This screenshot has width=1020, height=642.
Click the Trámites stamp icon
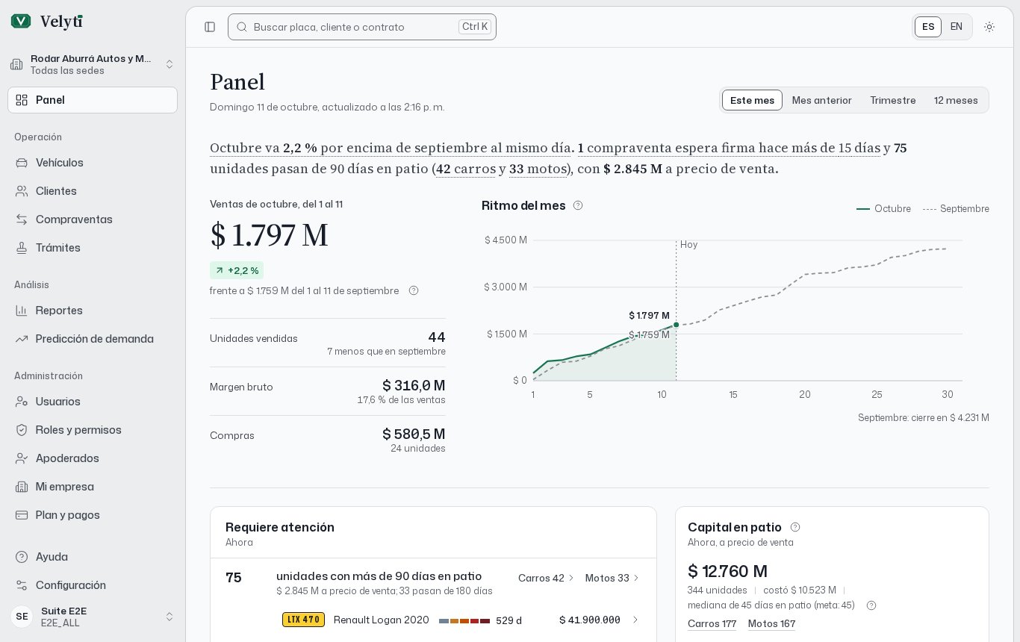22,248
